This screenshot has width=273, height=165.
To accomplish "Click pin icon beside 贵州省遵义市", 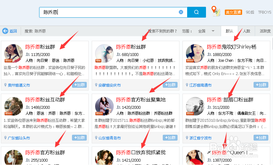I will coord(5,85).
